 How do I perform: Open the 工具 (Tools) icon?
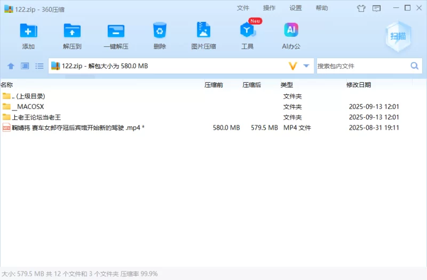pos(247,30)
